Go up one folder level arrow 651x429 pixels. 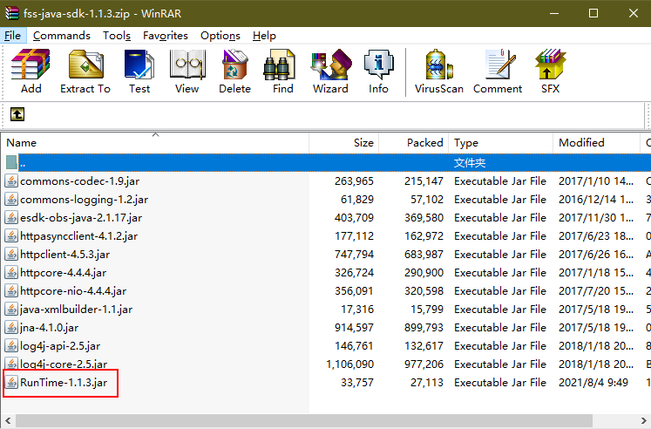pyautogui.click(x=17, y=114)
